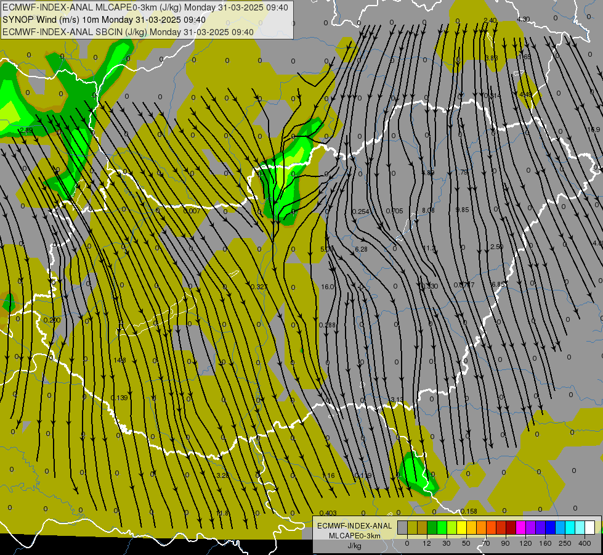The width and height of the screenshot is (603, 555).
Task: Click the 12 tick label on legend
Action: pyautogui.click(x=426, y=543)
